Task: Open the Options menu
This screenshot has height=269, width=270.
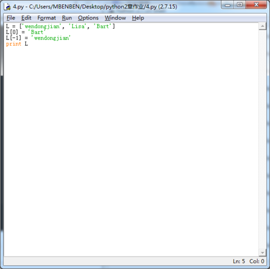Action: 88,18
